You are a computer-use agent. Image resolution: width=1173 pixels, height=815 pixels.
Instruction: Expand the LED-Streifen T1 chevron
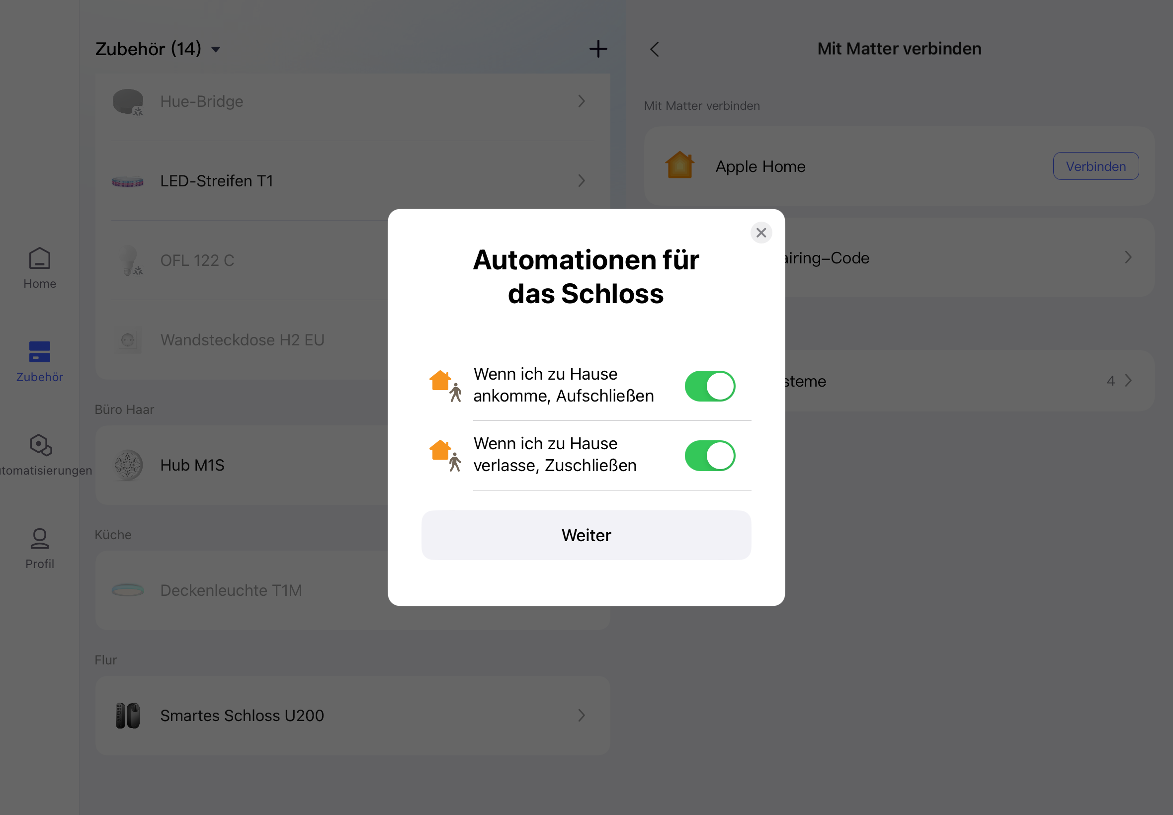tap(581, 181)
